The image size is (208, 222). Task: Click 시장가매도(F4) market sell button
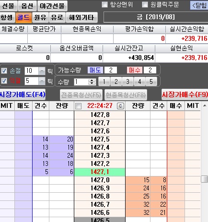[23, 94]
